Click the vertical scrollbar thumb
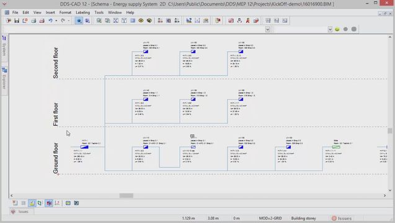The height and width of the screenshot is (223, 395). [x=390, y=131]
